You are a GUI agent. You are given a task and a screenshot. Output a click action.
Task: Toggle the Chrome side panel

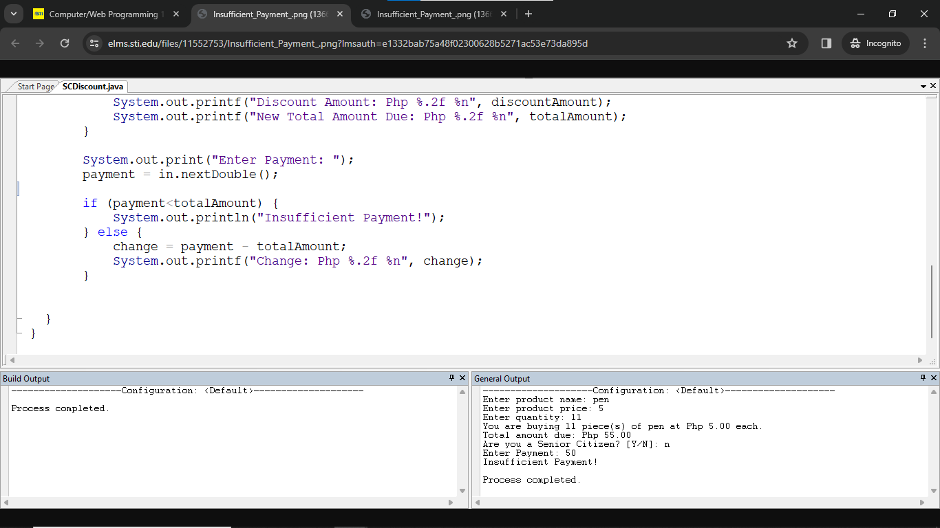[826, 43]
